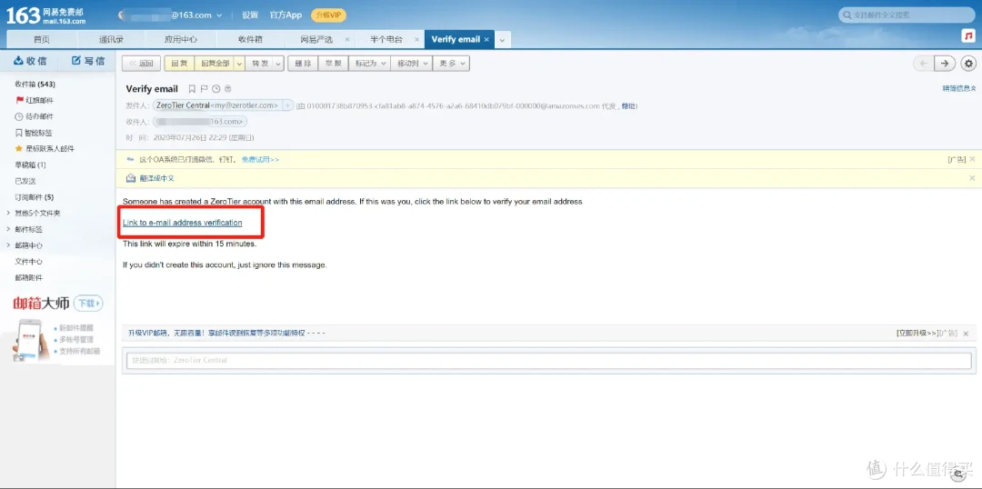
Task: Click the 邮箱大师 下载 download button
Action: (88, 304)
